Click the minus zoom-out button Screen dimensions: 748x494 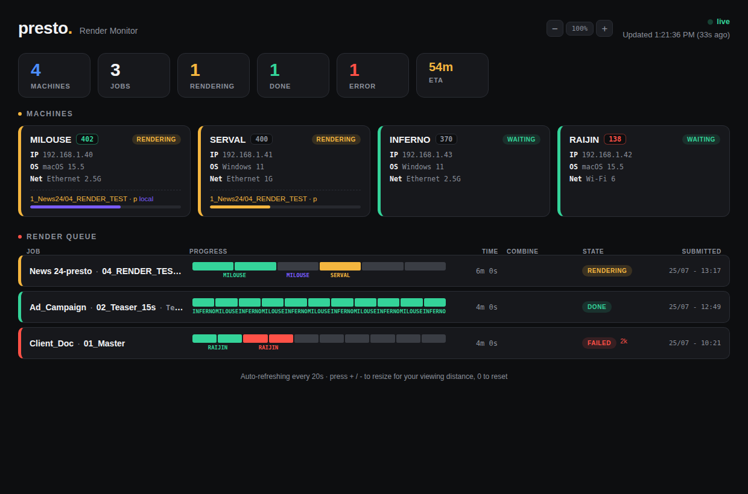click(x=555, y=28)
